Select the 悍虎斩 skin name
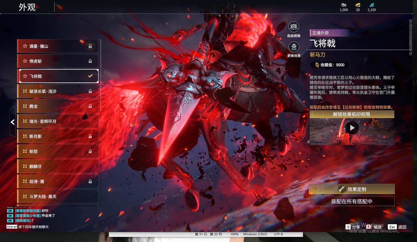The width and height of the screenshot is (417, 242). pos(36,61)
